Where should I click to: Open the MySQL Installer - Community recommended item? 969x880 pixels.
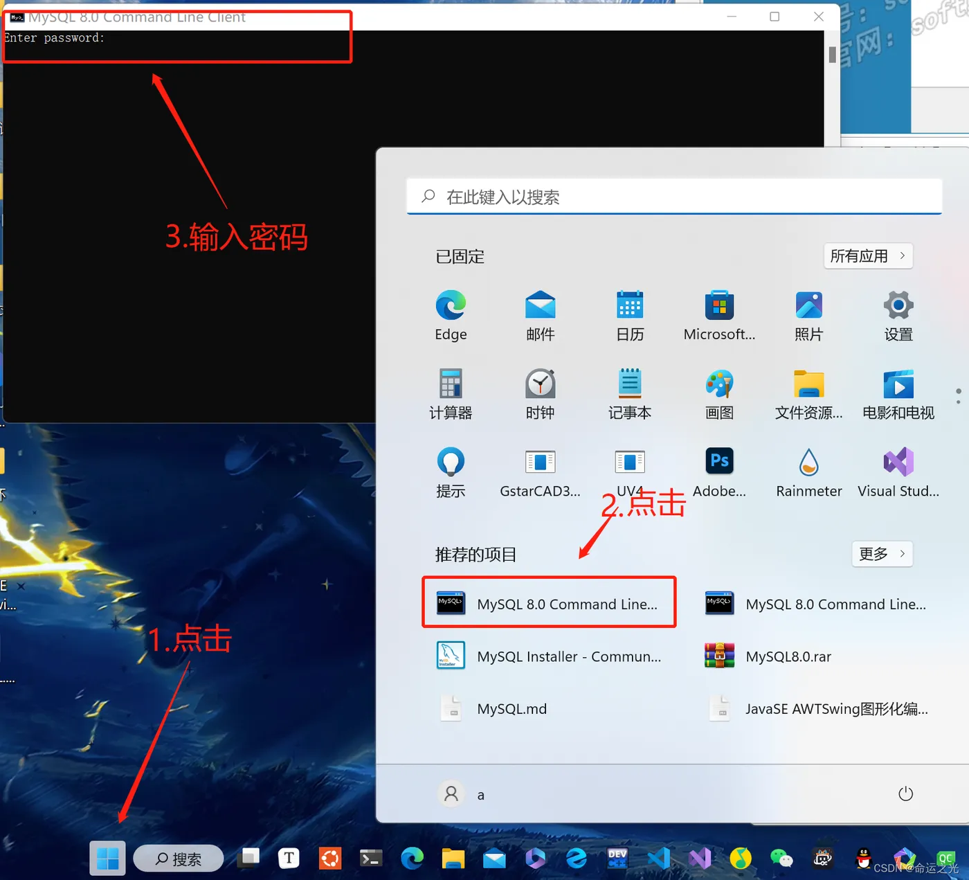tap(549, 656)
